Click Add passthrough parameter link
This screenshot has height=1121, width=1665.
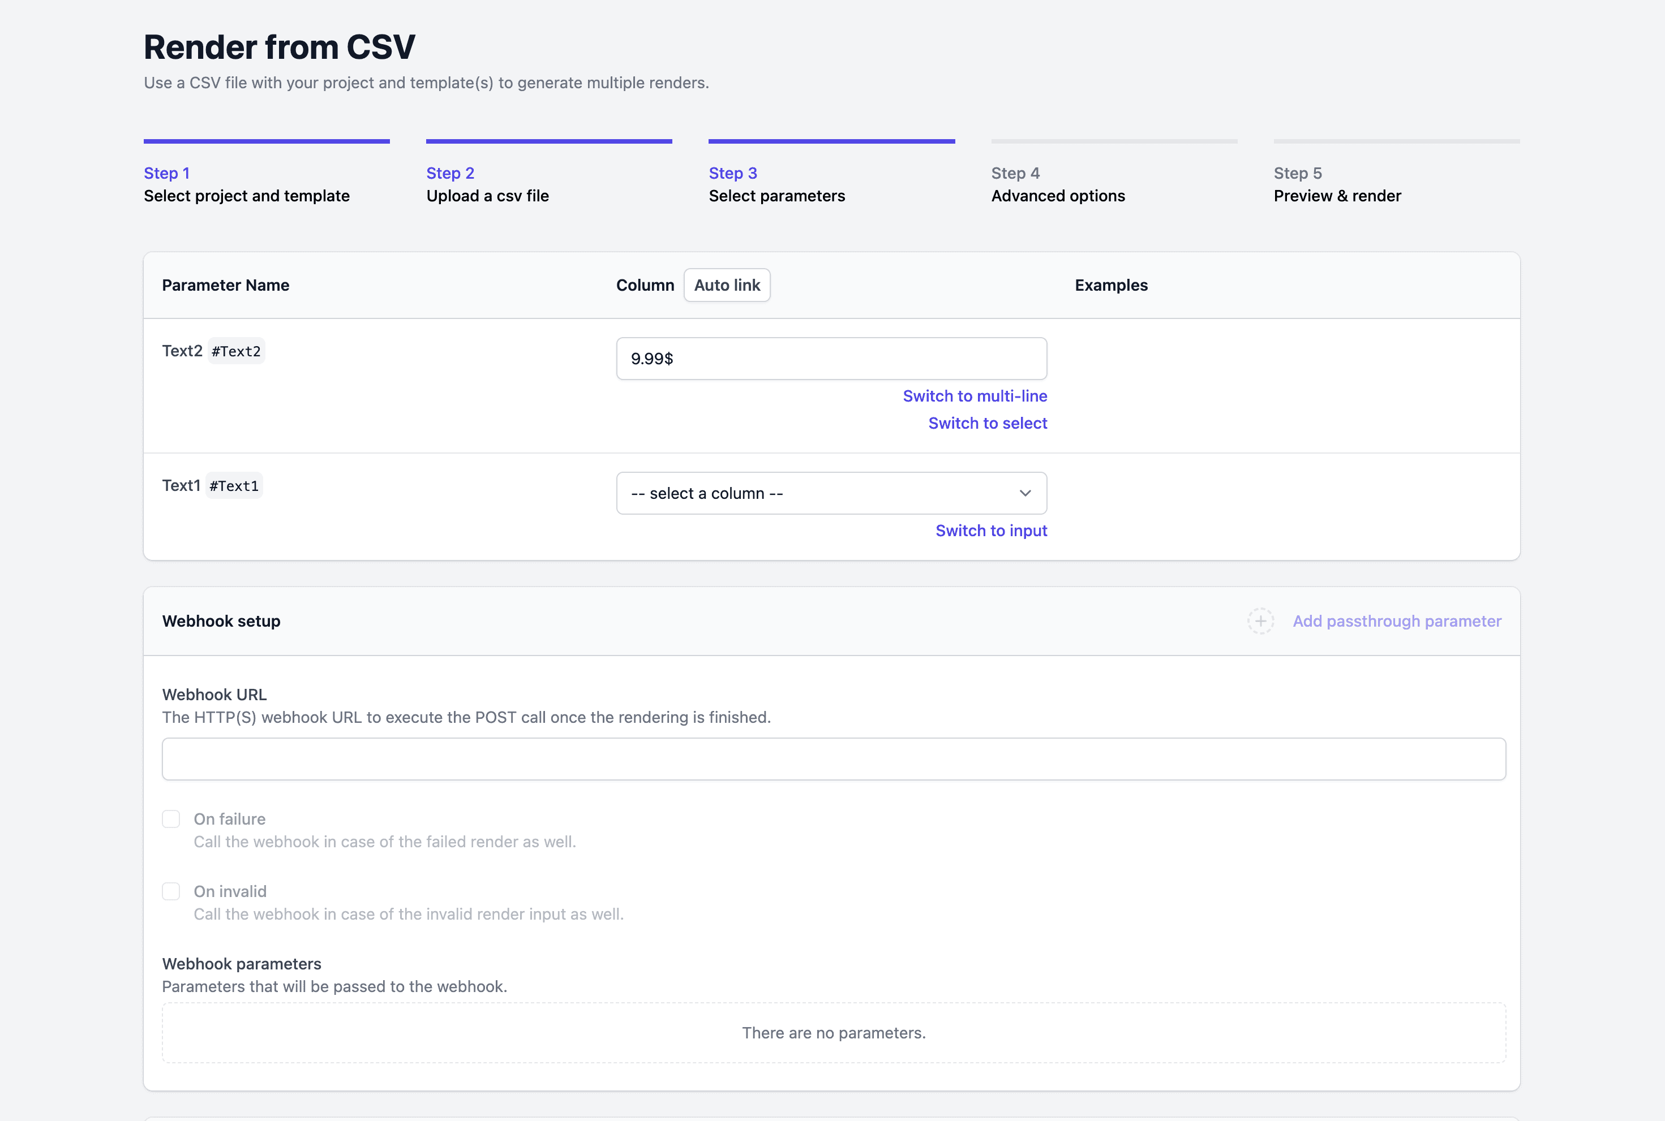1396,621
